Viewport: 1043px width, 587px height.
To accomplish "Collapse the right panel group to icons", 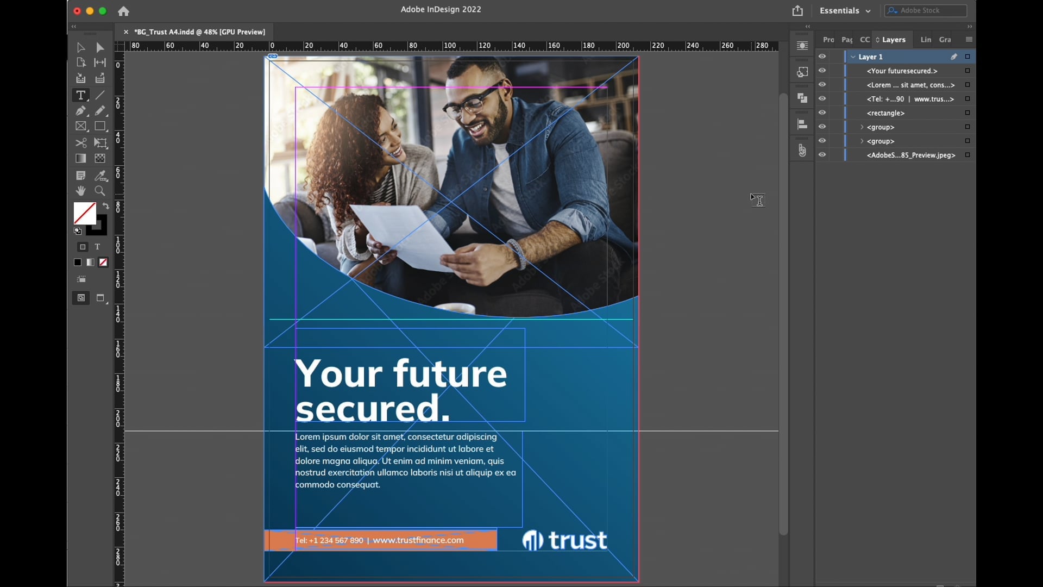I will 970,27.
